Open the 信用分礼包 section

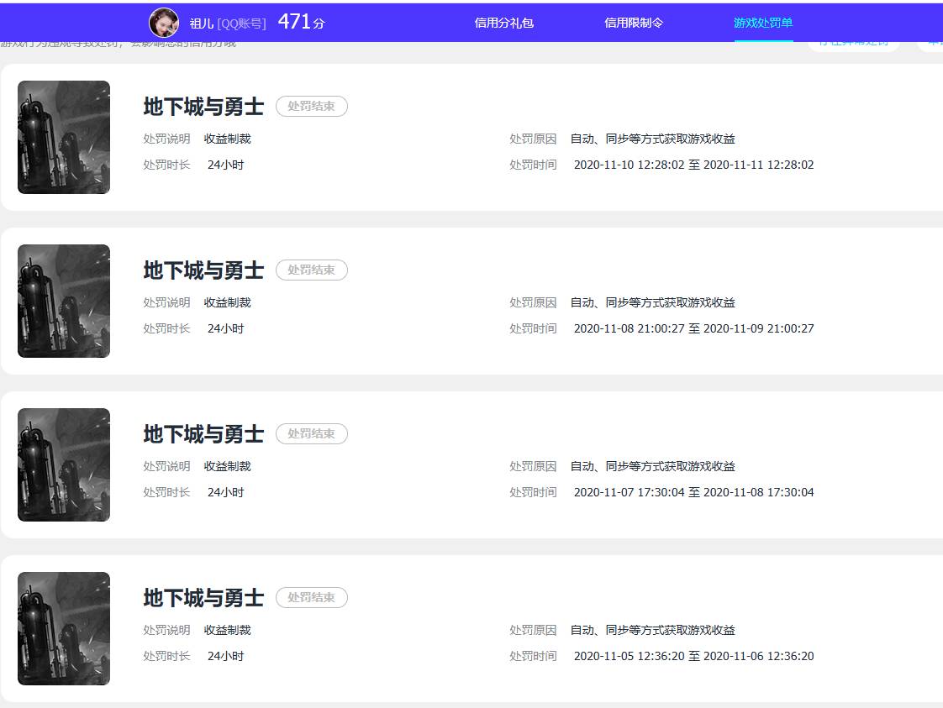tap(503, 23)
